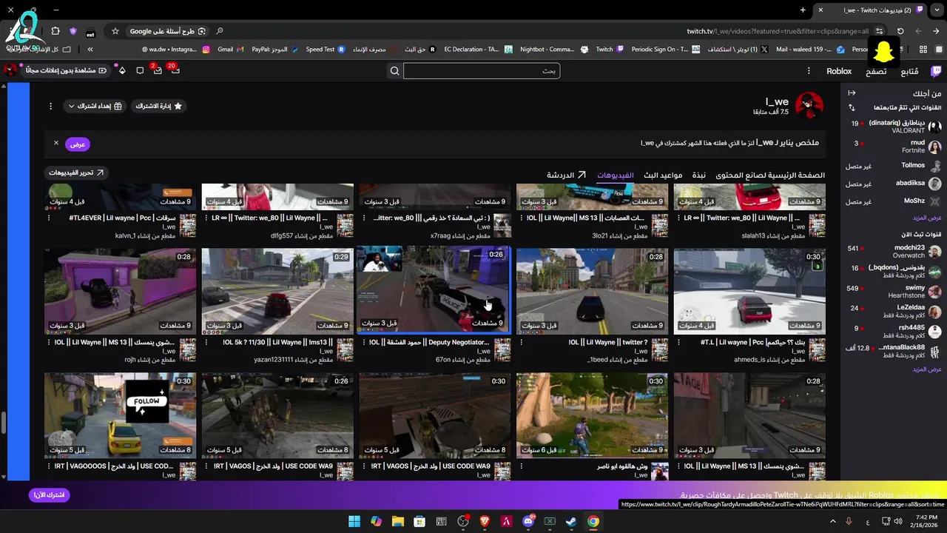Open Steam from the taskbar
This screenshot has height=533, width=947.
click(x=571, y=521)
